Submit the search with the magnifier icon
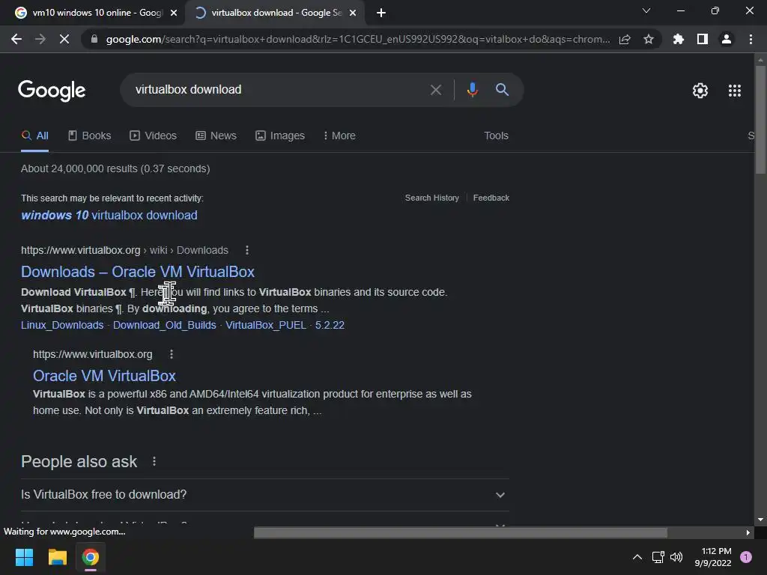Image resolution: width=767 pixels, height=575 pixels. [x=502, y=90]
